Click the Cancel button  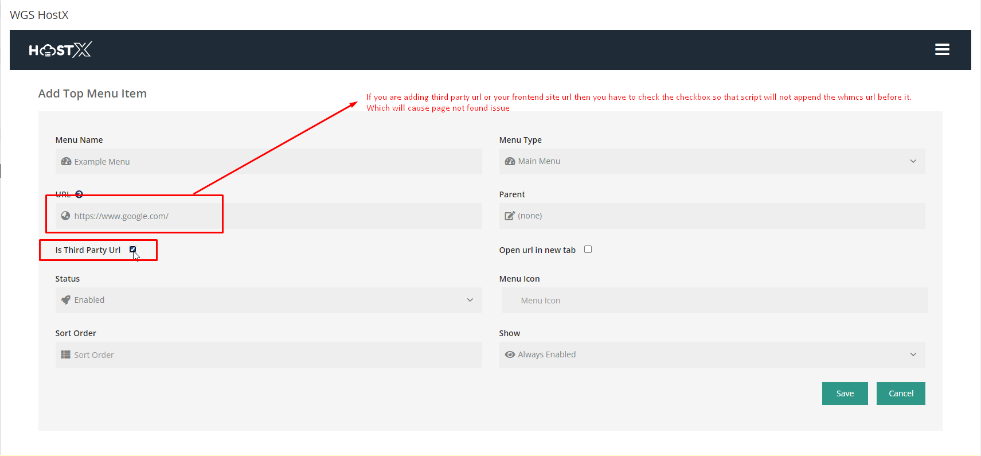click(x=900, y=393)
